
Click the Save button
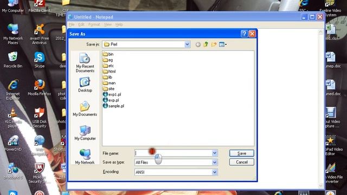tap(242, 153)
